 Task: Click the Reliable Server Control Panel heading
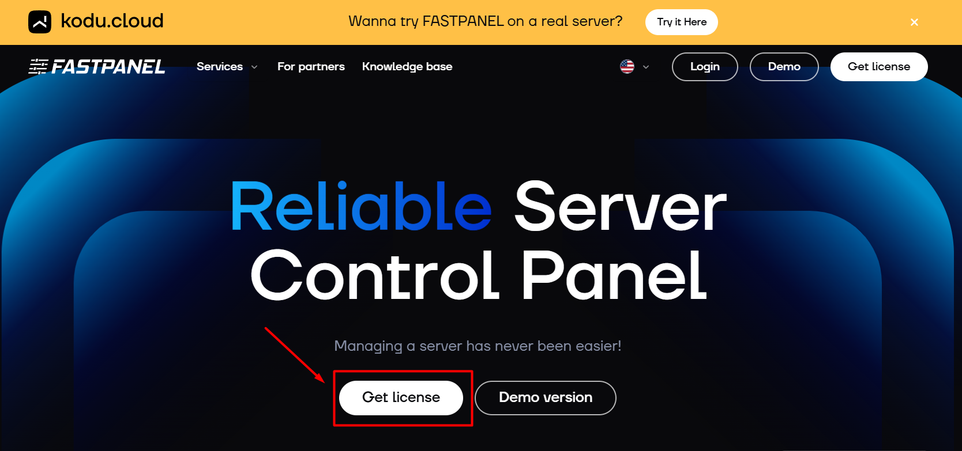tap(479, 241)
